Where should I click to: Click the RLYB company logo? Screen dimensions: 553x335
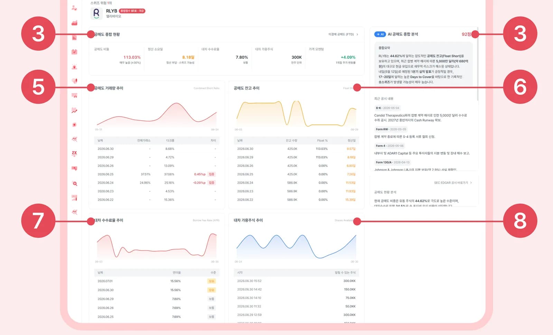click(96, 13)
